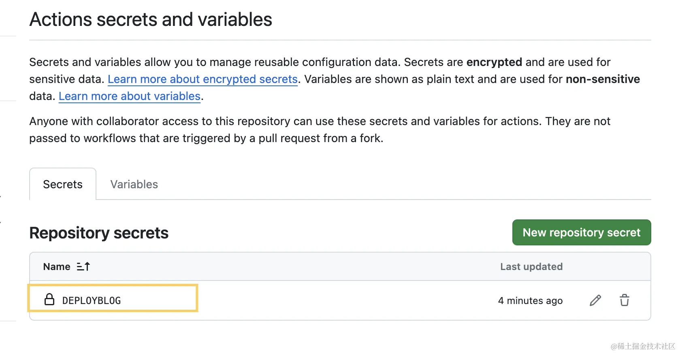Image resolution: width=678 pixels, height=353 pixels.
Task: Delete DEPLOYBLOG secret using trash icon
Action: [624, 300]
